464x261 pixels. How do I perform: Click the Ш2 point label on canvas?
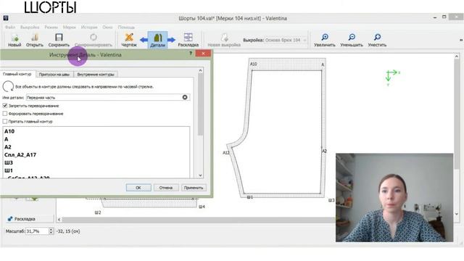[x=98, y=212]
